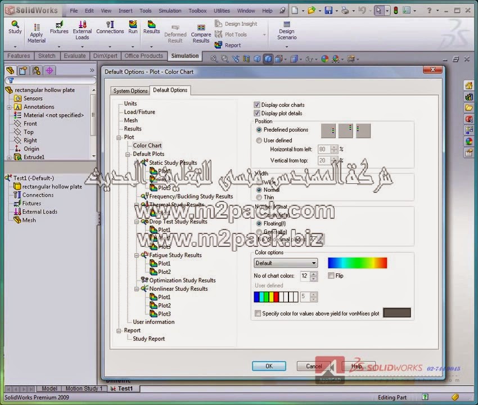The image size is (478, 405).
Task: Click the gray above-yield color swatch
Action: [397, 313]
